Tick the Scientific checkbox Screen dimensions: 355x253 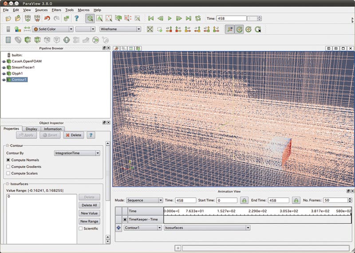80,229
